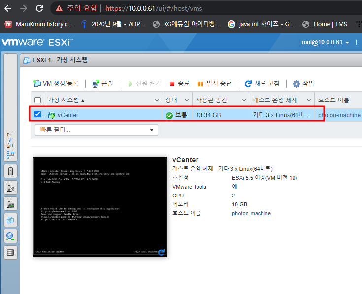The width and height of the screenshot is (362, 294).
Task: Click the security warning triangle icon
Action: [59, 9]
